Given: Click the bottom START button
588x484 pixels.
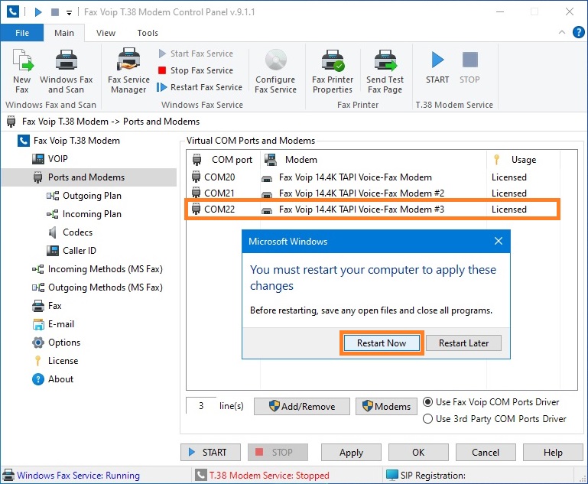Looking at the screenshot, I should [210, 453].
